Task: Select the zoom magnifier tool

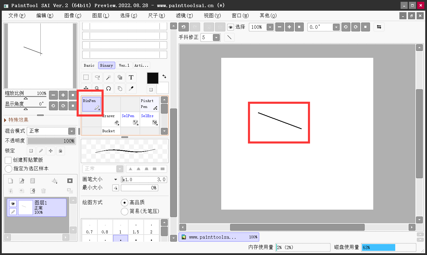Action: point(97,88)
